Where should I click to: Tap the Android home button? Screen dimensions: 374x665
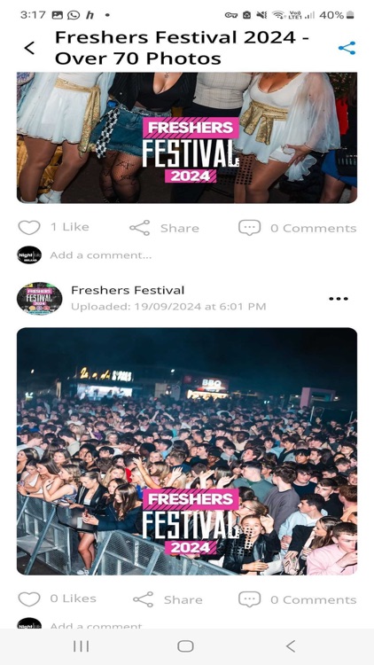click(186, 645)
